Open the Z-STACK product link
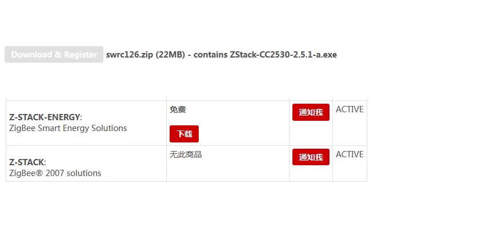This screenshot has height=241, width=502. 26,162
